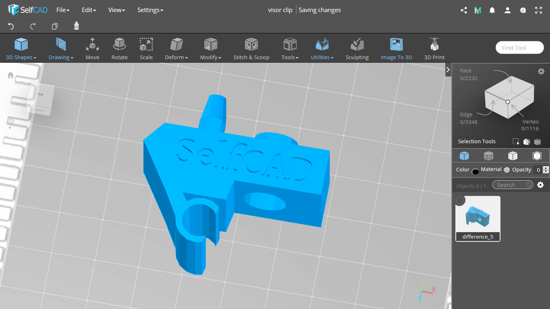Decrease the Opacity stepper value
Viewport: 550px width, 309px height.
[546, 172]
